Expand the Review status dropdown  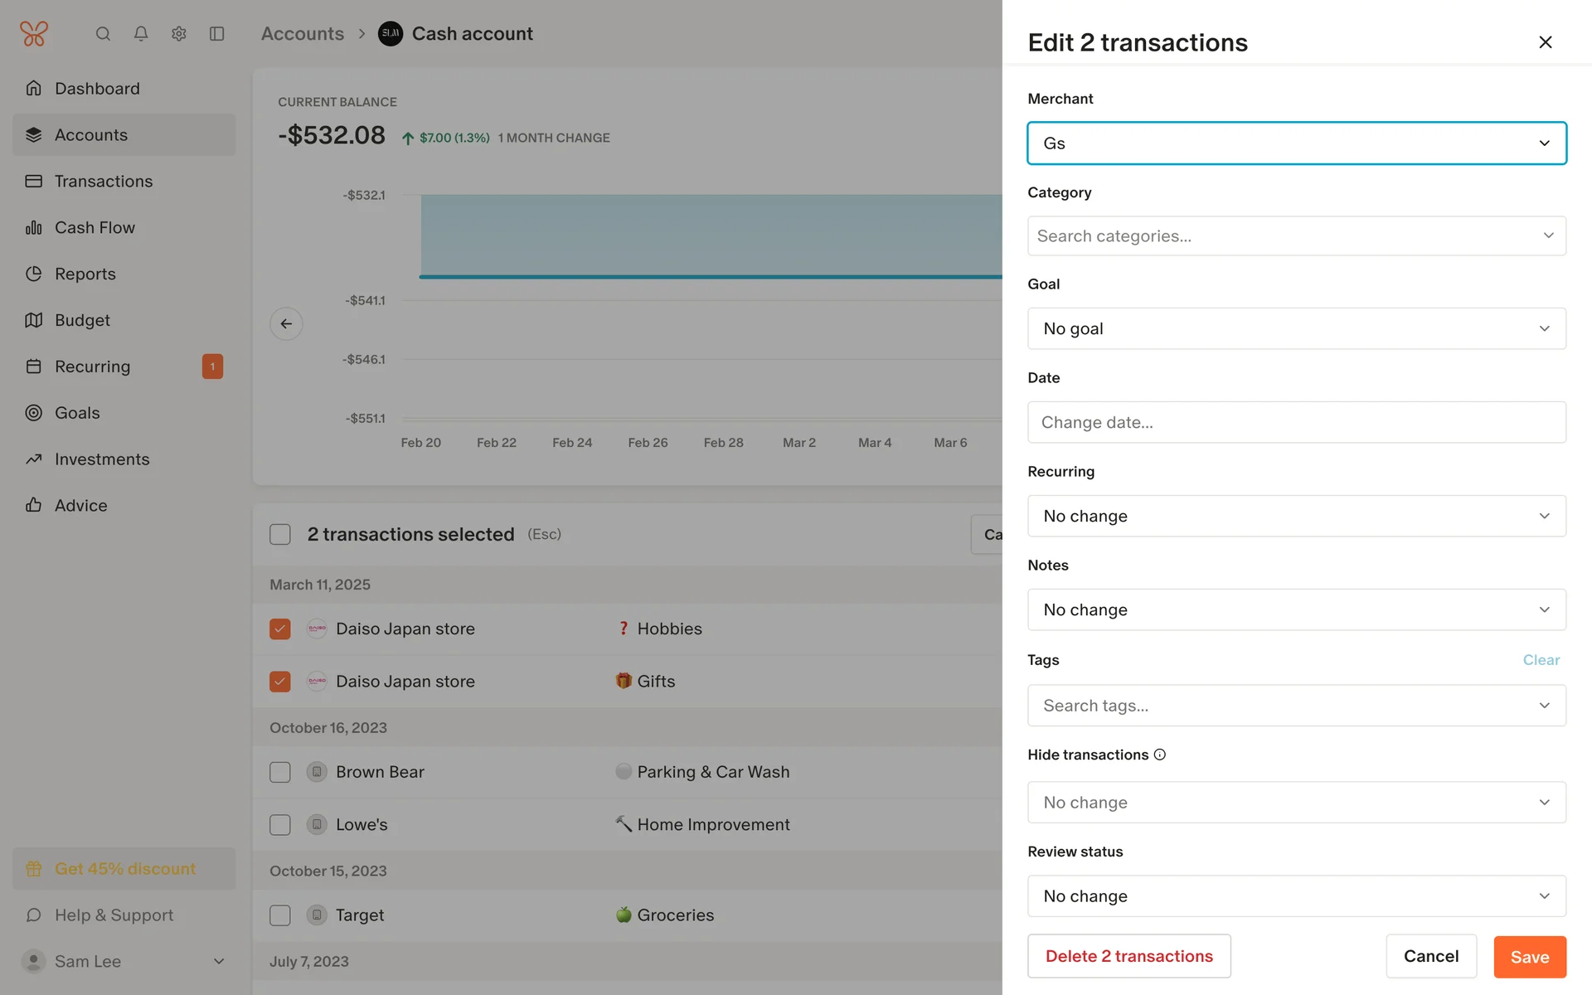click(1296, 896)
